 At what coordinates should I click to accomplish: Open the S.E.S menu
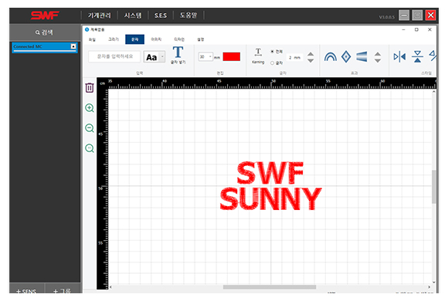coord(161,15)
